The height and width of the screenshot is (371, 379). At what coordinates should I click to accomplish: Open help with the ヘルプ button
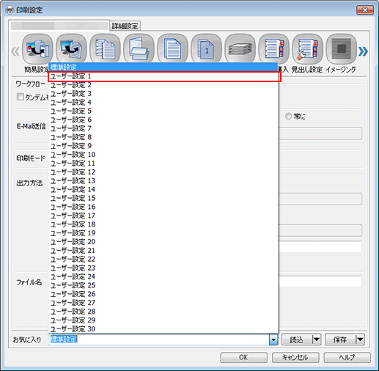tap(347, 357)
